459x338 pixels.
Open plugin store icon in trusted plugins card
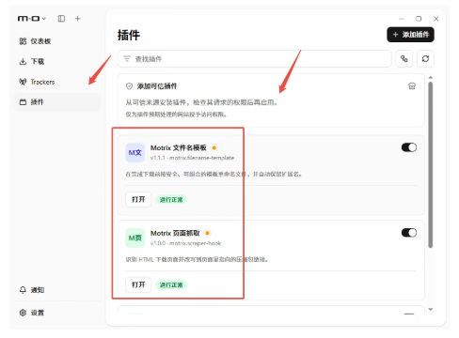pyautogui.click(x=412, y=86)
